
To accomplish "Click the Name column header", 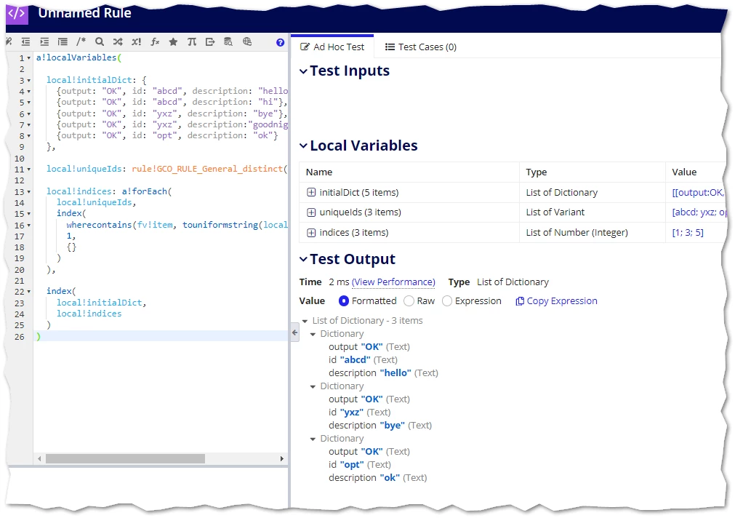I will [x=319, y=172].
